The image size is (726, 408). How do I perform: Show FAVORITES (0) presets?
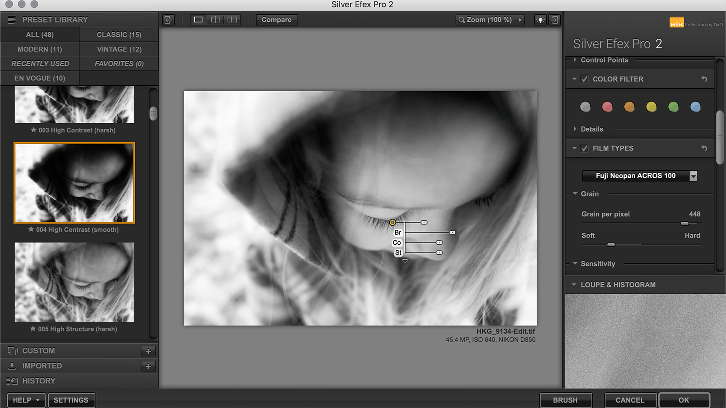point(119,63)
